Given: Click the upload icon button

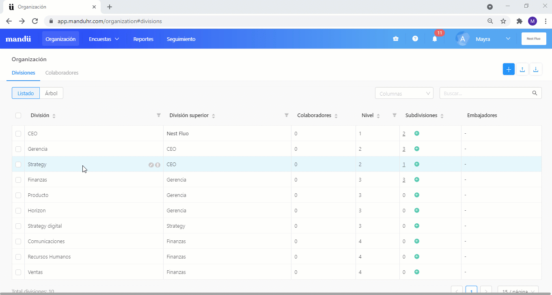Looking at the screenshot, I should pyautogui.click(x=522, y=69).
